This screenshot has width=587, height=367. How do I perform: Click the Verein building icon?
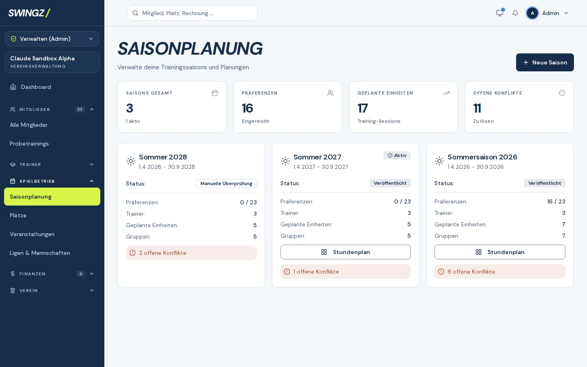tap(13, 290)
